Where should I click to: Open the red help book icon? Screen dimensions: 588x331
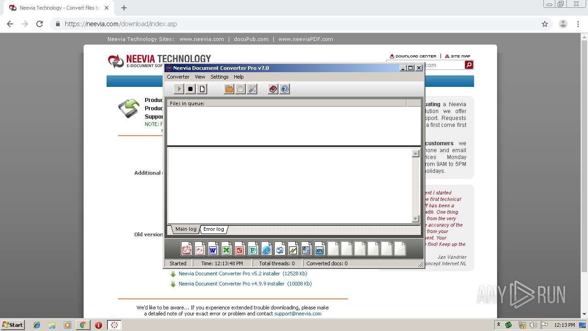click(x=273, y=89)
